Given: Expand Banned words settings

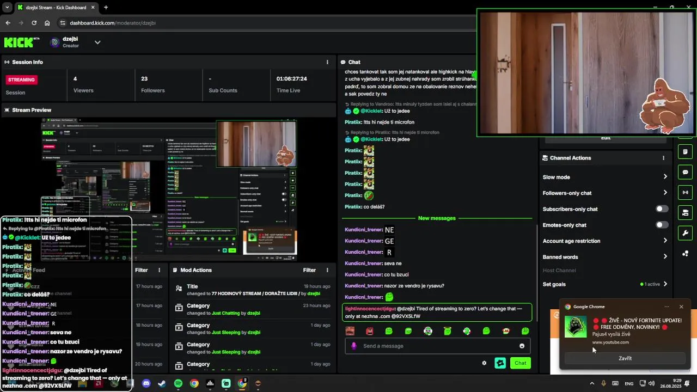Looking at the screenshot, I should click(665, 257).
